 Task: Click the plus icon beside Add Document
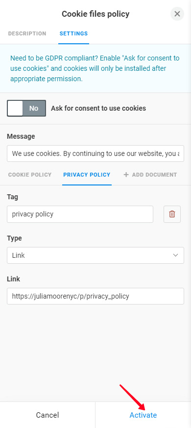pyautogui.click(x=126, y=175)
